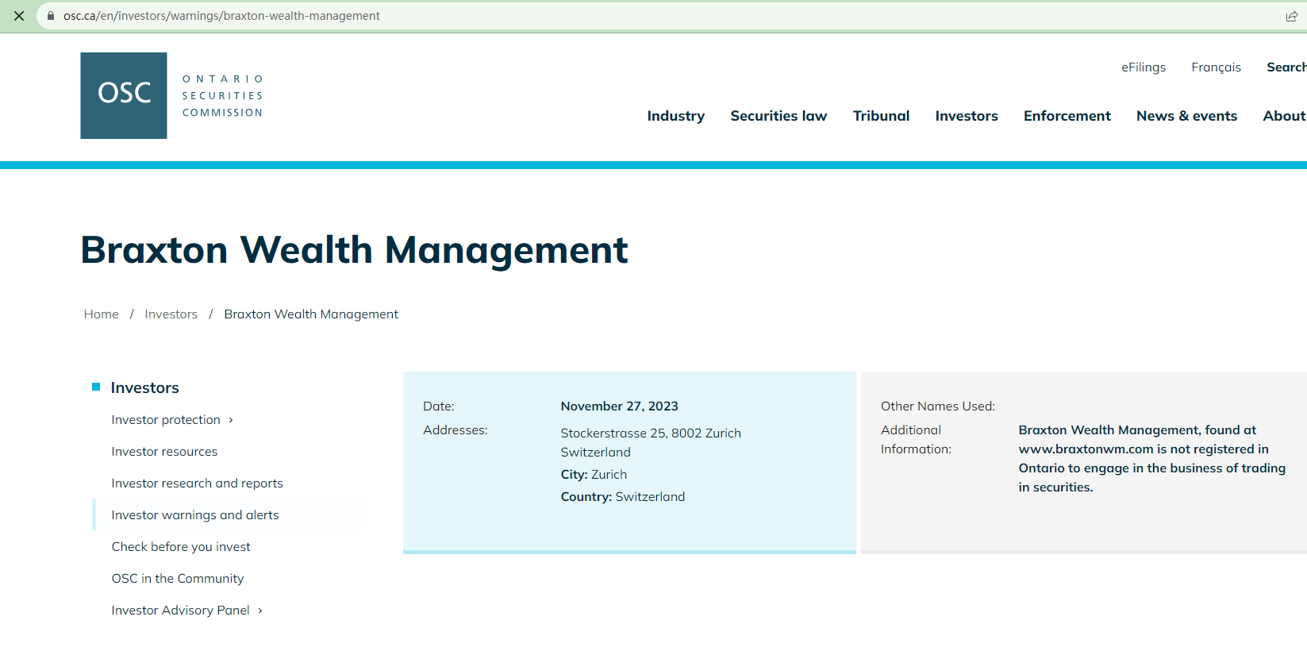Open the Securities law menu
The image size is (1307, 655).
[x=778, y=116]
